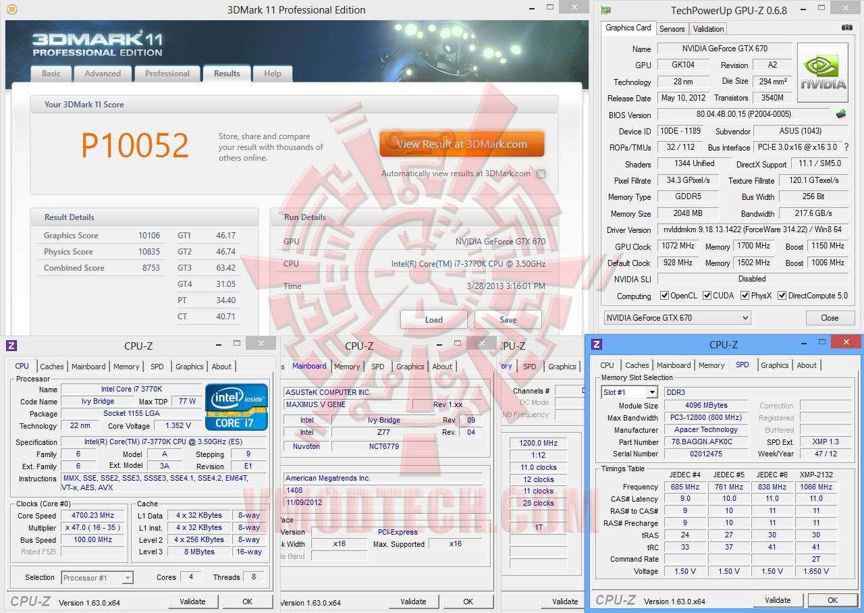864x613 pixels.
Task: Select the Results tab in 3DMark
Action: coord(227,74)
